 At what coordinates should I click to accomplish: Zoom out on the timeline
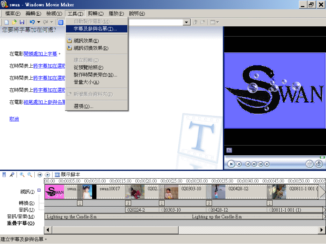coord(29,174)
